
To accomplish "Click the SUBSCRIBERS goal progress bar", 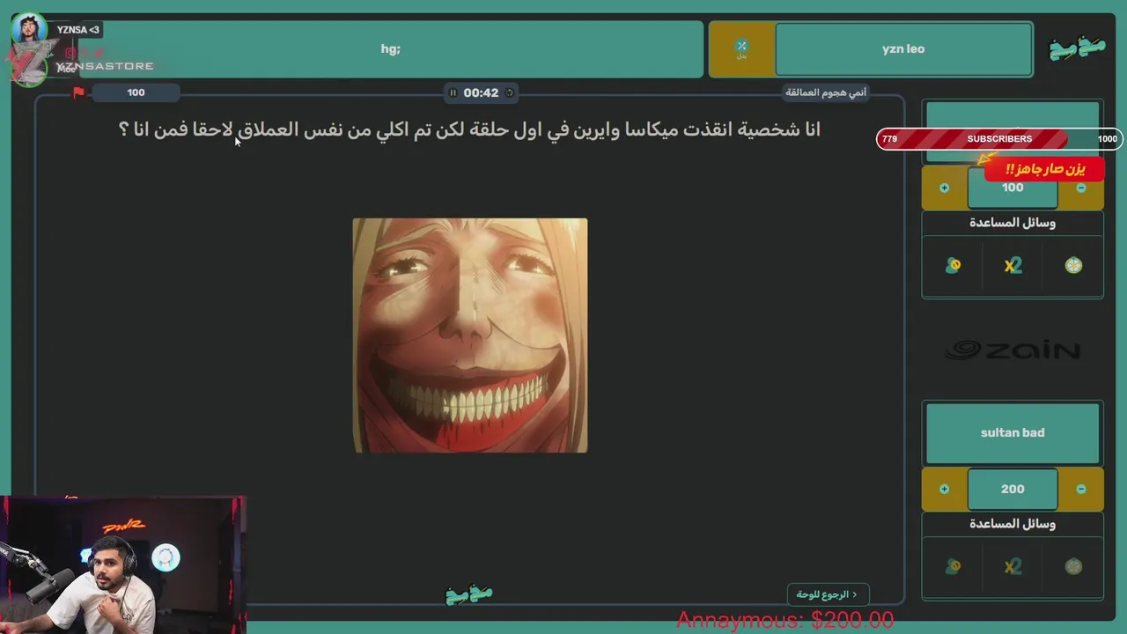I will click(x=999, y=139).
